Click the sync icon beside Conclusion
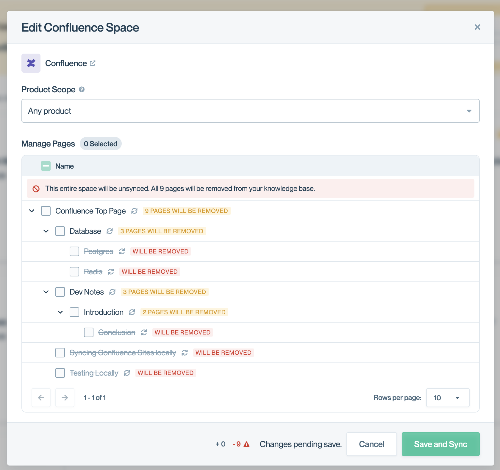Screen dimensions: 500x470 click(144, 332)
